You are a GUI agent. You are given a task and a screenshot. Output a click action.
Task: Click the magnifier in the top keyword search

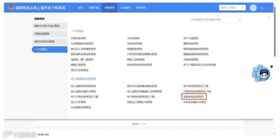click(x=243, y=8)
